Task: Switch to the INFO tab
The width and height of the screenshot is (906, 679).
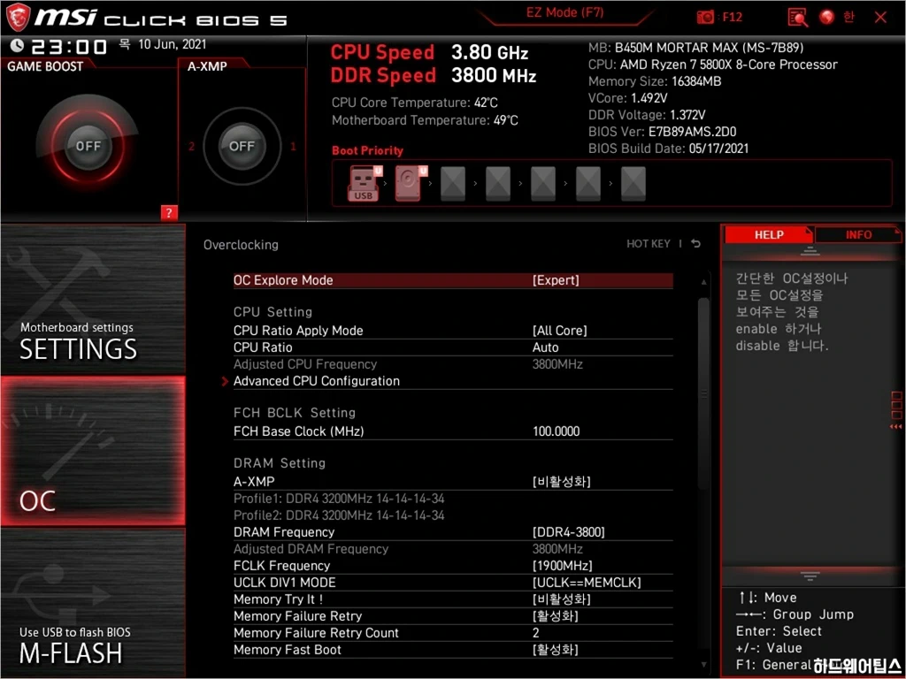Action: click(x=857, y=235)
